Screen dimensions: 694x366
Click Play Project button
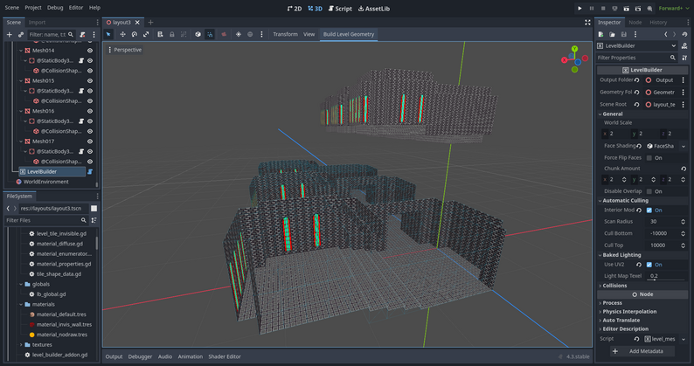pyautogui.click(x=579, y=9)
